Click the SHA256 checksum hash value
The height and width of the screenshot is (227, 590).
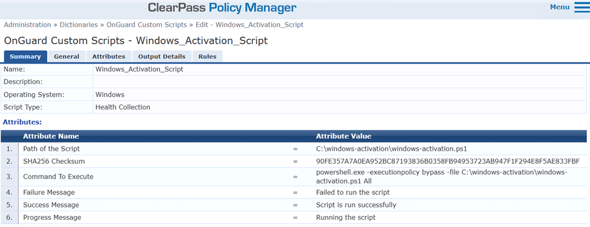coord(448,162)
